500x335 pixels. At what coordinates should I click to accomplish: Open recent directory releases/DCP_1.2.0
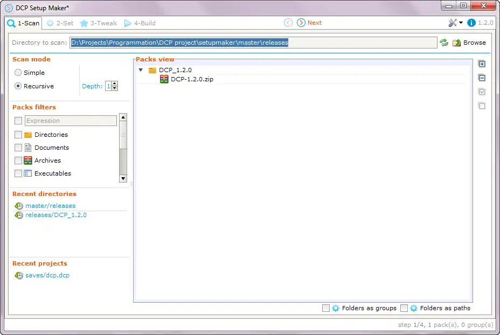[56, 215]
